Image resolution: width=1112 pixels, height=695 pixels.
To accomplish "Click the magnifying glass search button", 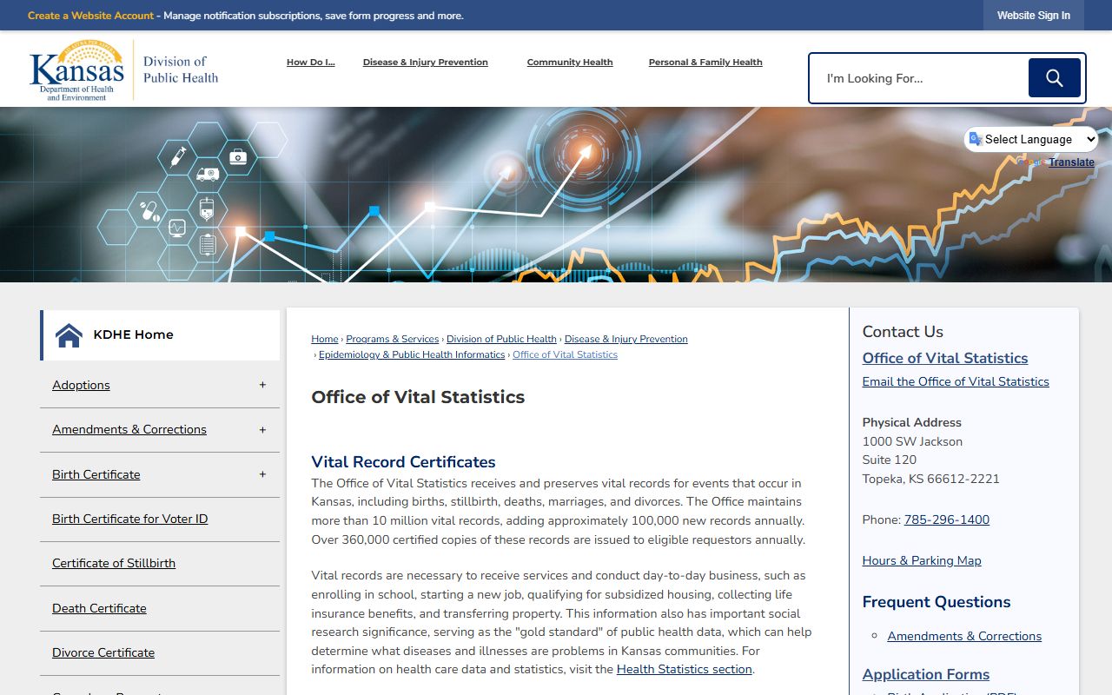I will 1054,78.
